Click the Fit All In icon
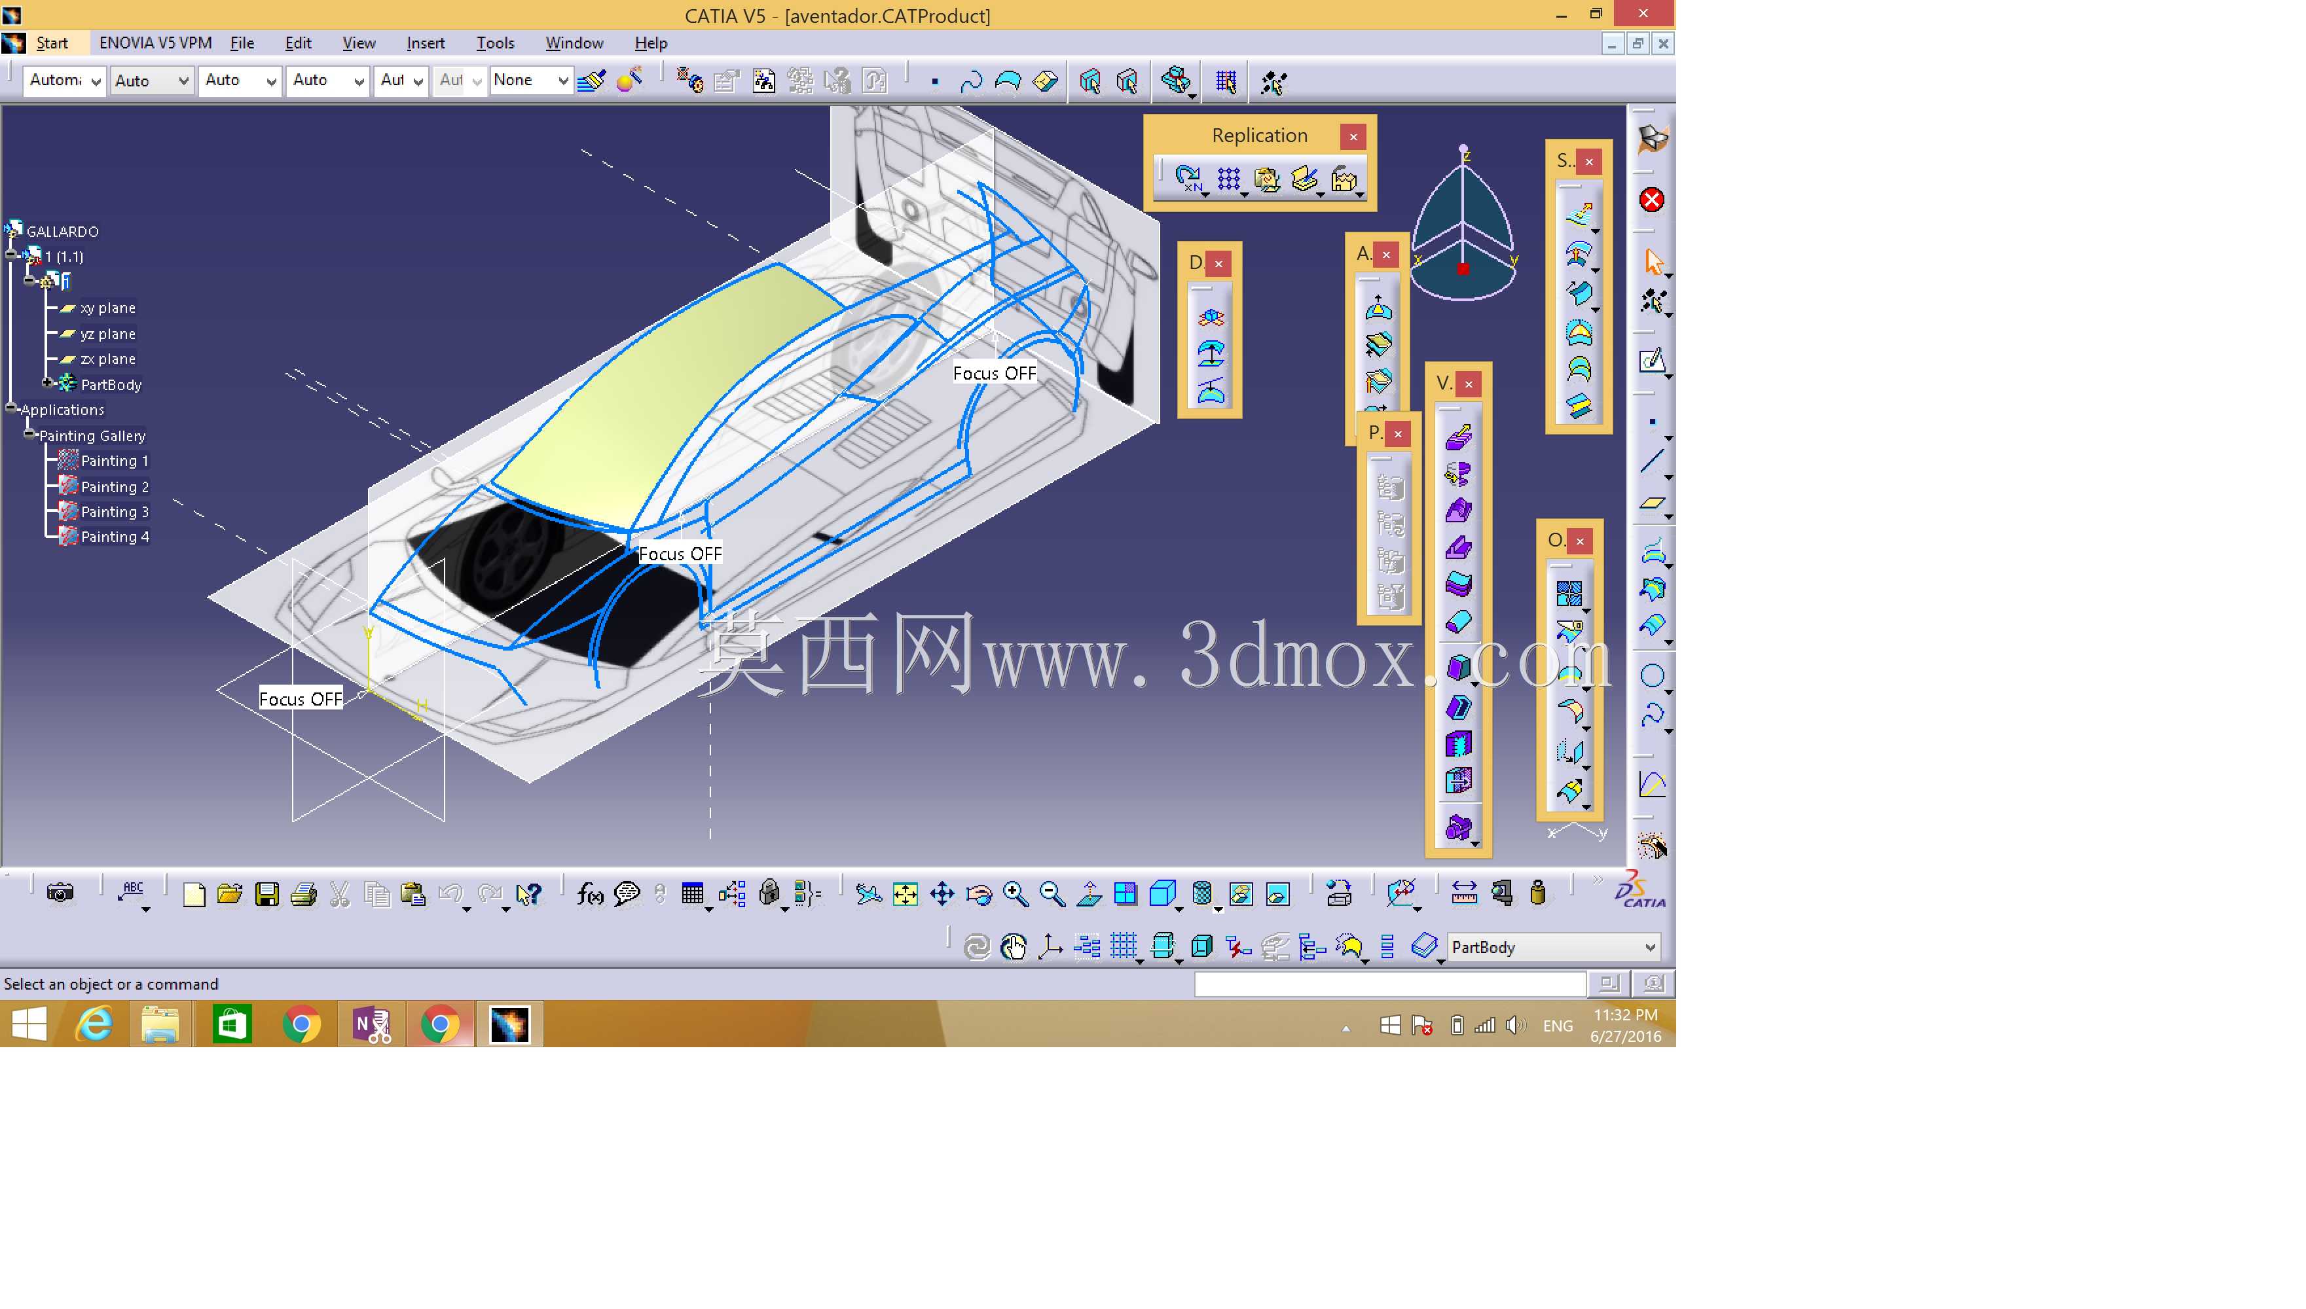This screenshot has width=2306, height=1309. [905, 893]
